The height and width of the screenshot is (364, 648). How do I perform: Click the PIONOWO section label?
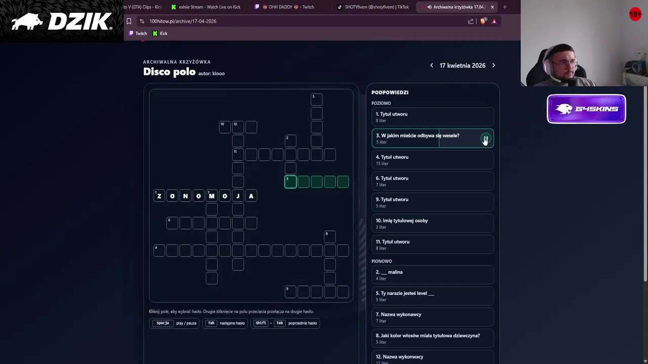[382, 261]
